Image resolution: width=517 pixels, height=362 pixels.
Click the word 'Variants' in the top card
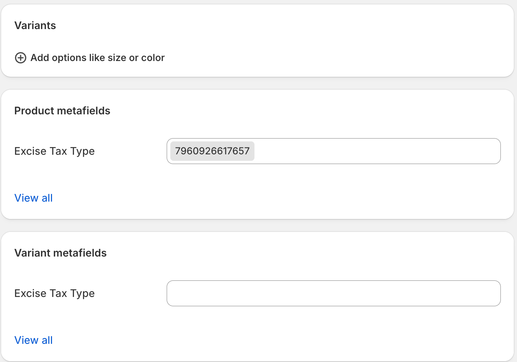coord(35,25)
